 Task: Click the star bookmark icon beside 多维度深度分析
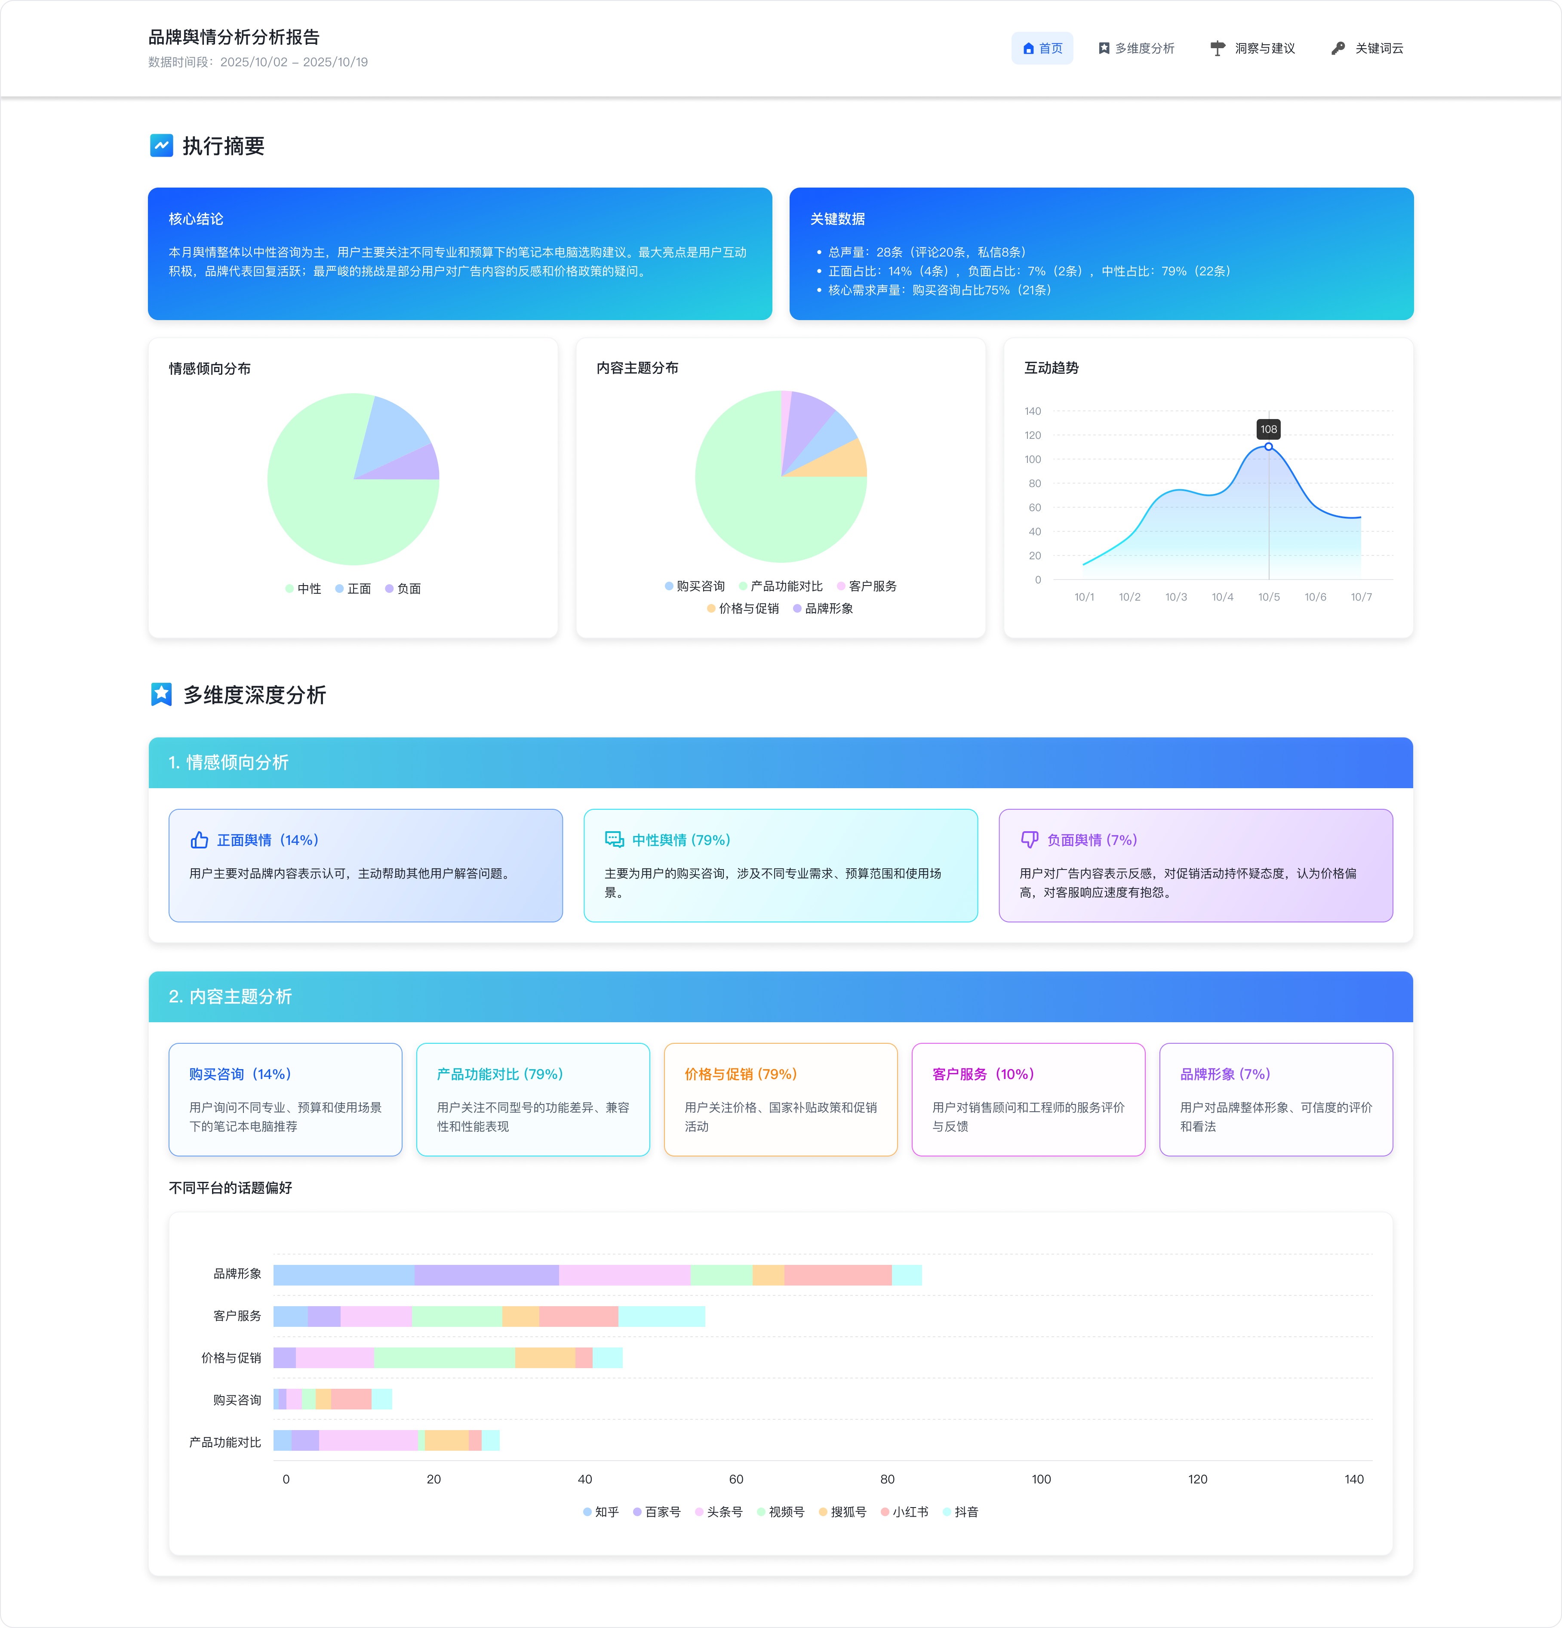tap(161, 694)
